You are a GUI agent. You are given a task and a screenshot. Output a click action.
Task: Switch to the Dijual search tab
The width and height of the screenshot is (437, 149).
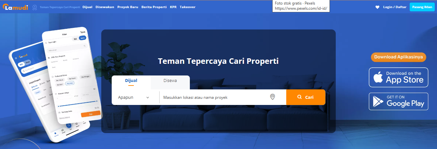click(131, 81)
